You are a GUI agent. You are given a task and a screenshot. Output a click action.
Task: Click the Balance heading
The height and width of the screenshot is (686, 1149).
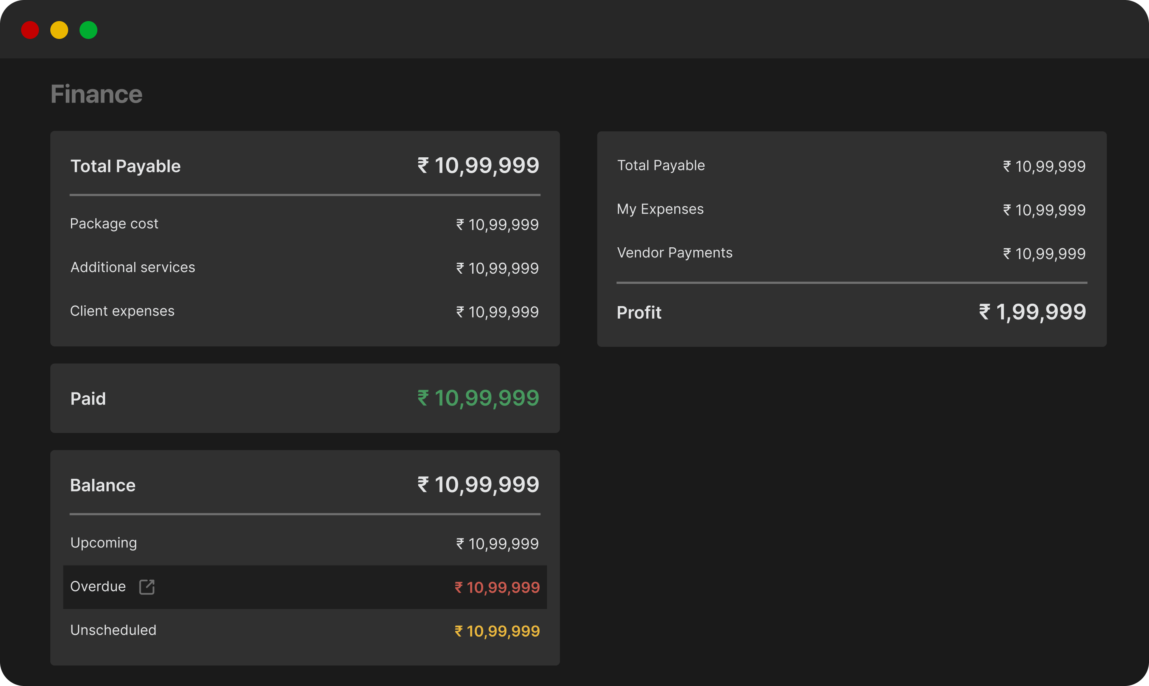tap(103, 485)
